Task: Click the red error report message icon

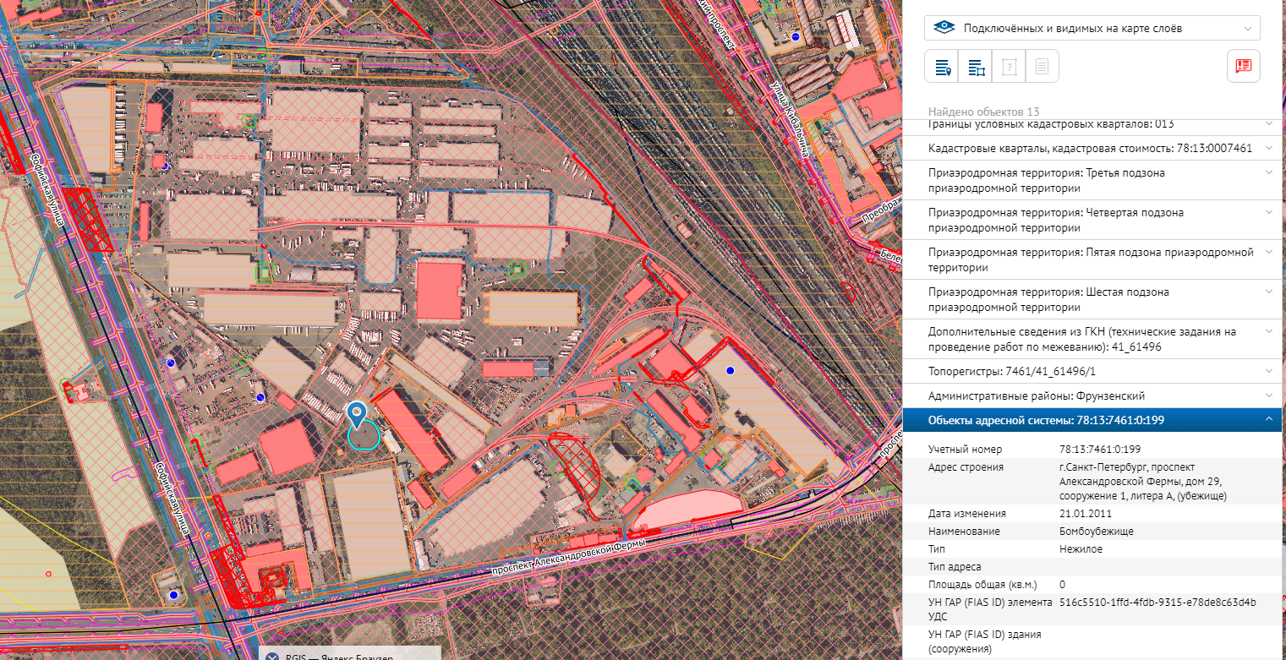Action: (x=1243, y=67)
